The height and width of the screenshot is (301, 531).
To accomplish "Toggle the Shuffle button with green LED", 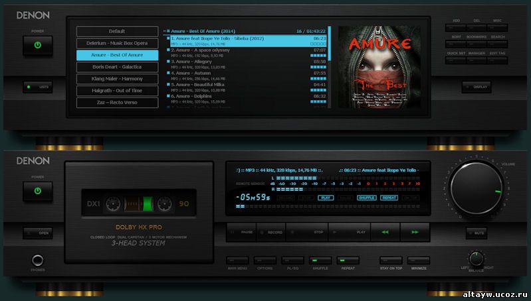I will tap(320, 261).
